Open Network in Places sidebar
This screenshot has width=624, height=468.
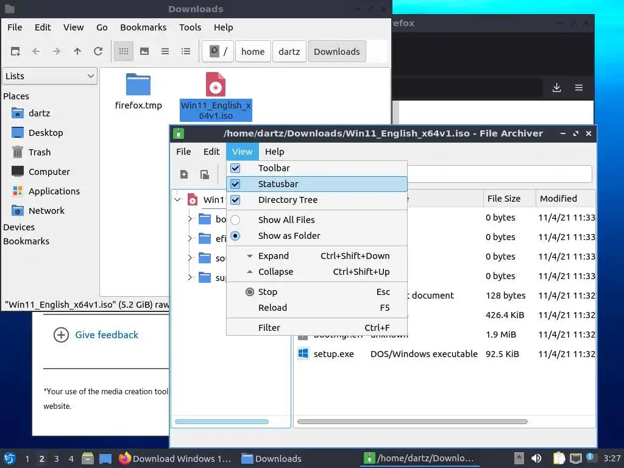pyautogui.click(x=38, y=211)
